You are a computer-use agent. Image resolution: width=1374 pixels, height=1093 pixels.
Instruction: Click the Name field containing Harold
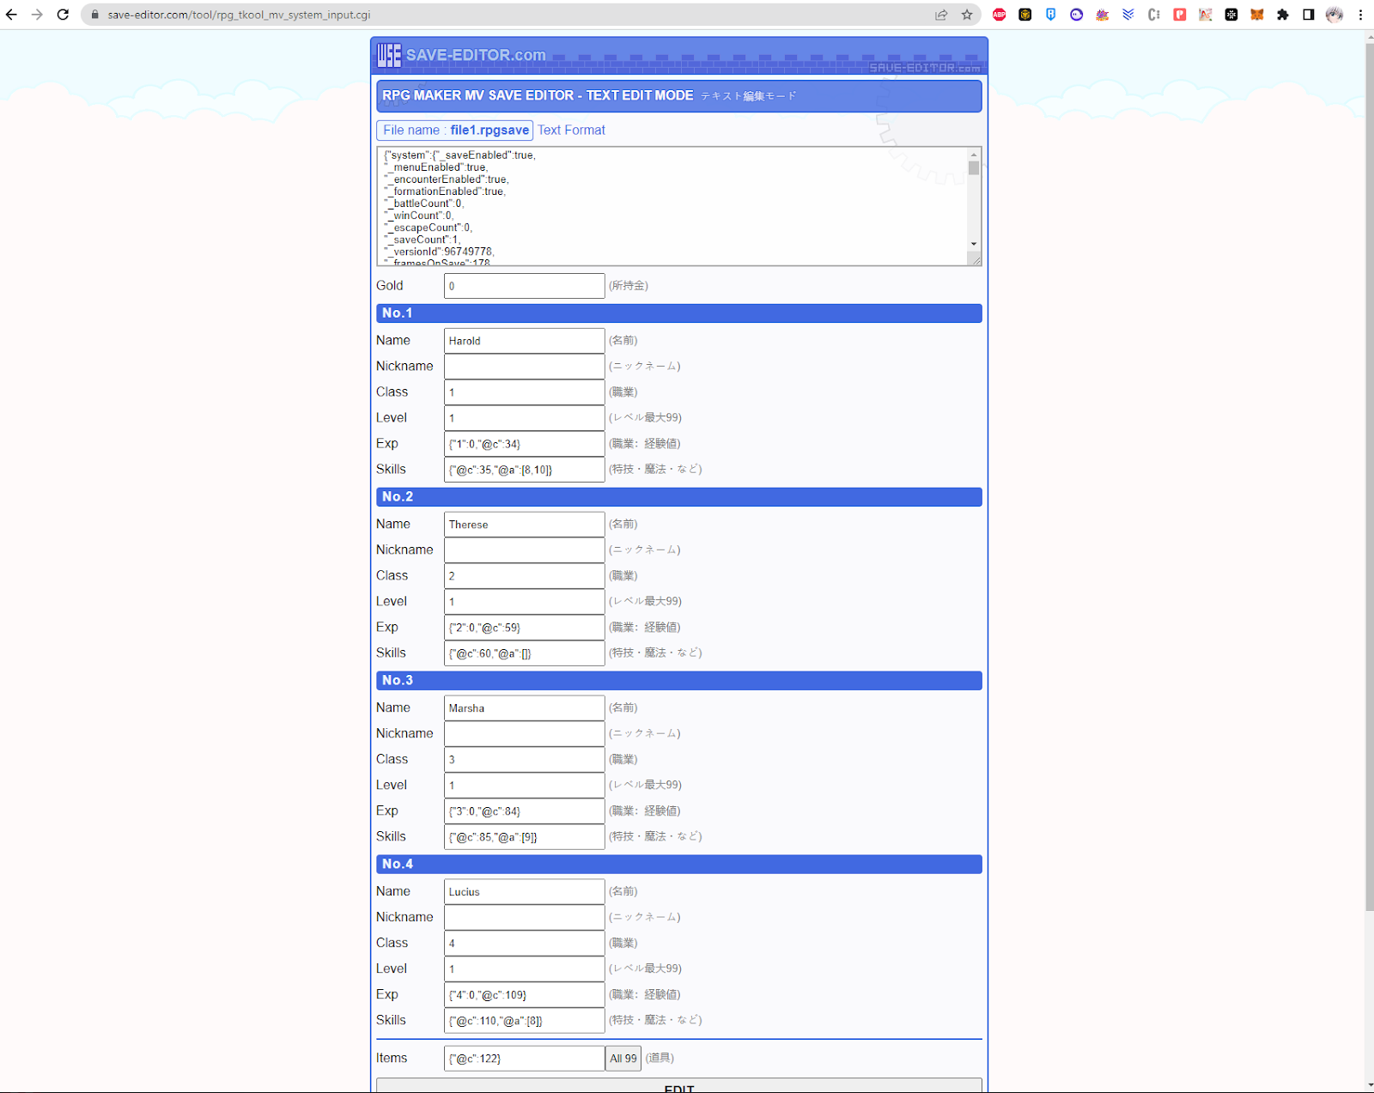pos(524,341)
